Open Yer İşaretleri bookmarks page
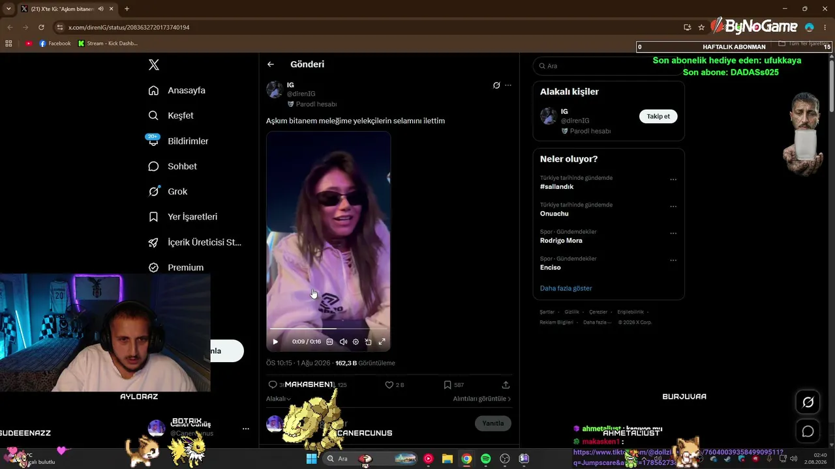The image size is (835, 469). tap(183, 217)
